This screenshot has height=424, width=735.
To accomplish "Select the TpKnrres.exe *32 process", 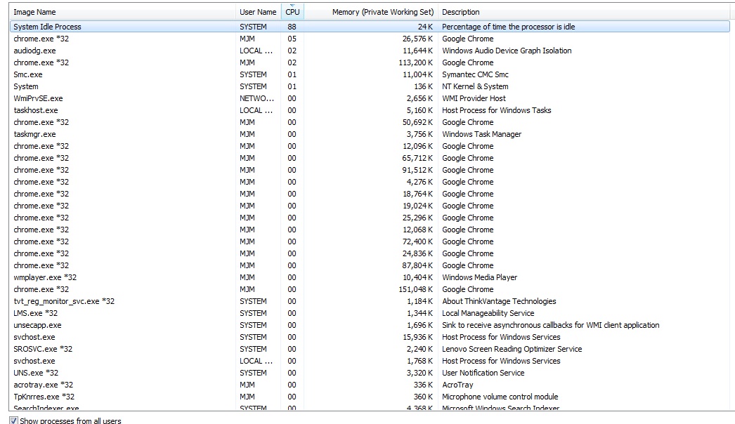I will point(44,397).
